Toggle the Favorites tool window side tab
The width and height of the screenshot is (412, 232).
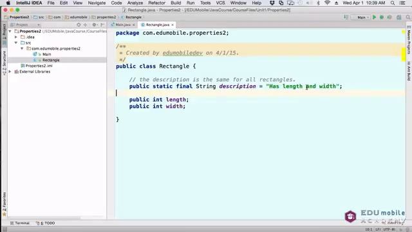click(5, 204)
